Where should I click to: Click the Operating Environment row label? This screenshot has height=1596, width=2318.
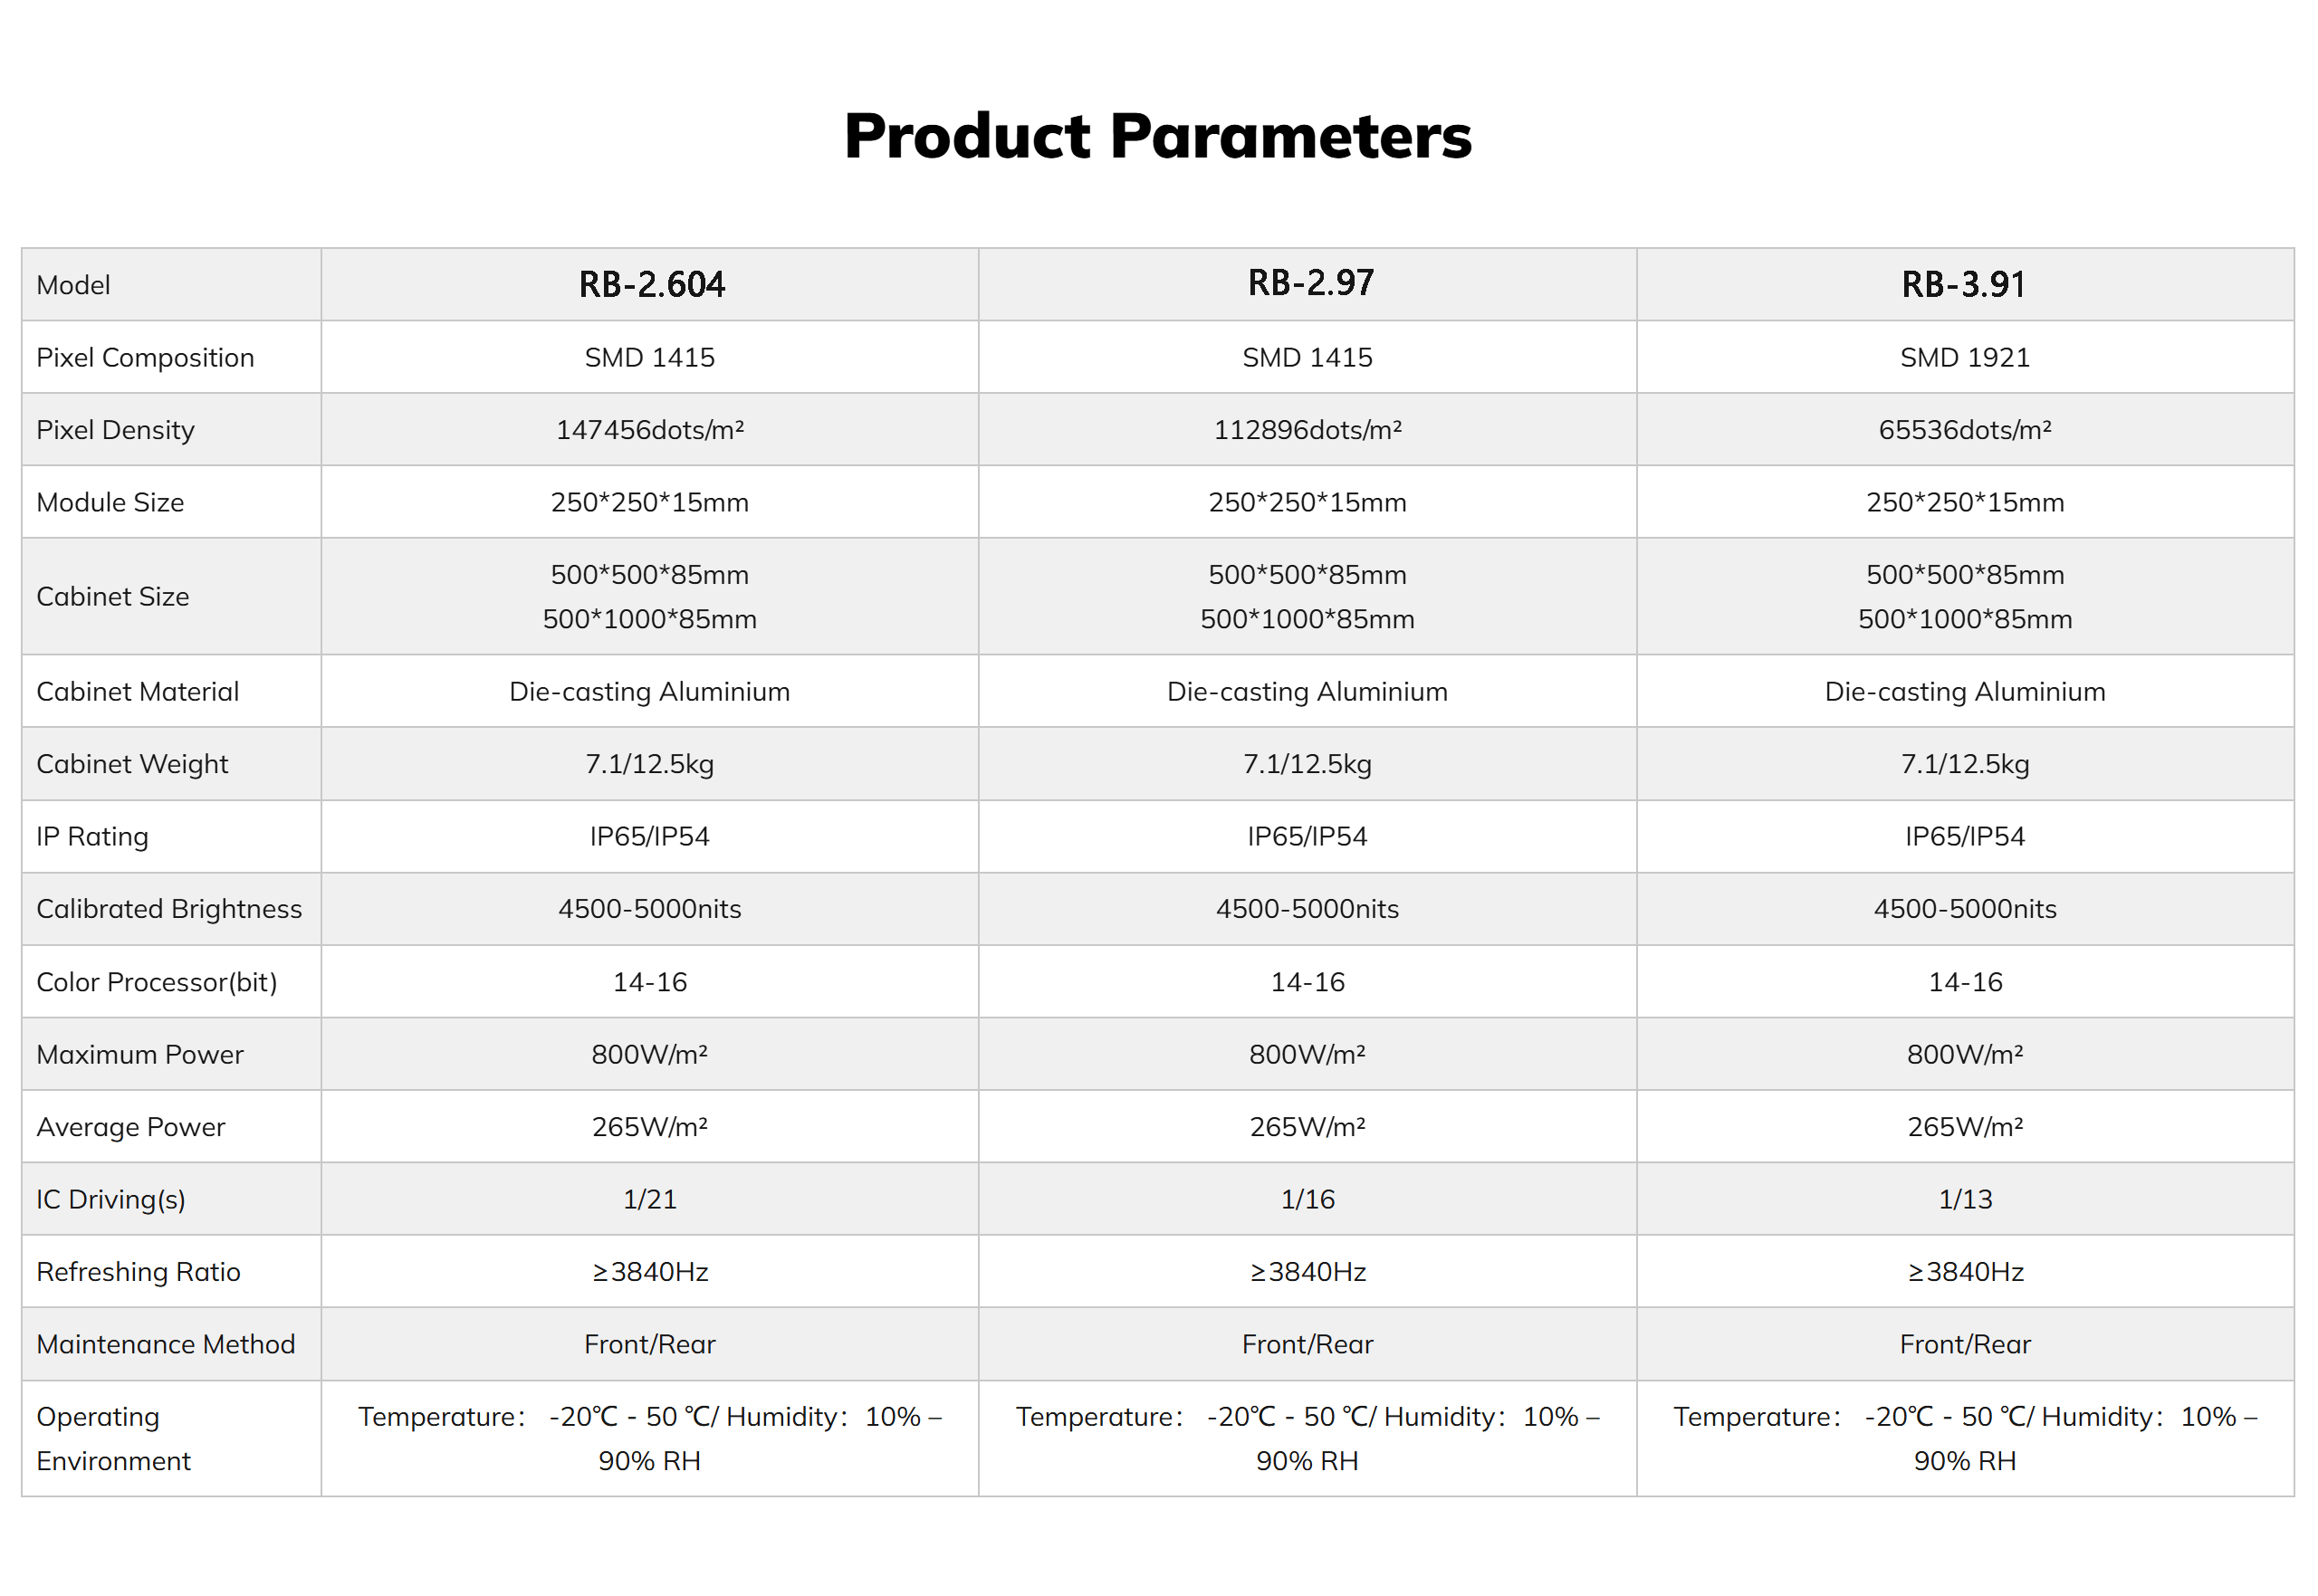point(113,1439)
